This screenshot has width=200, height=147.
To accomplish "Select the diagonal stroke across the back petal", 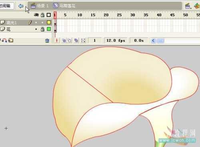I will pos(90,85).
